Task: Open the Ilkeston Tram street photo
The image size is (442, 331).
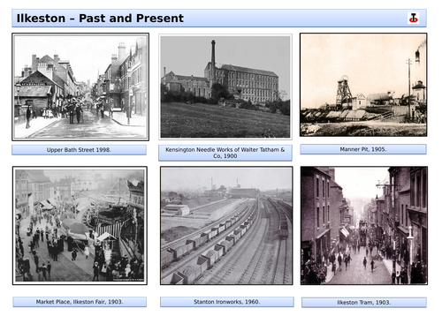Action: tap(364, 226)
